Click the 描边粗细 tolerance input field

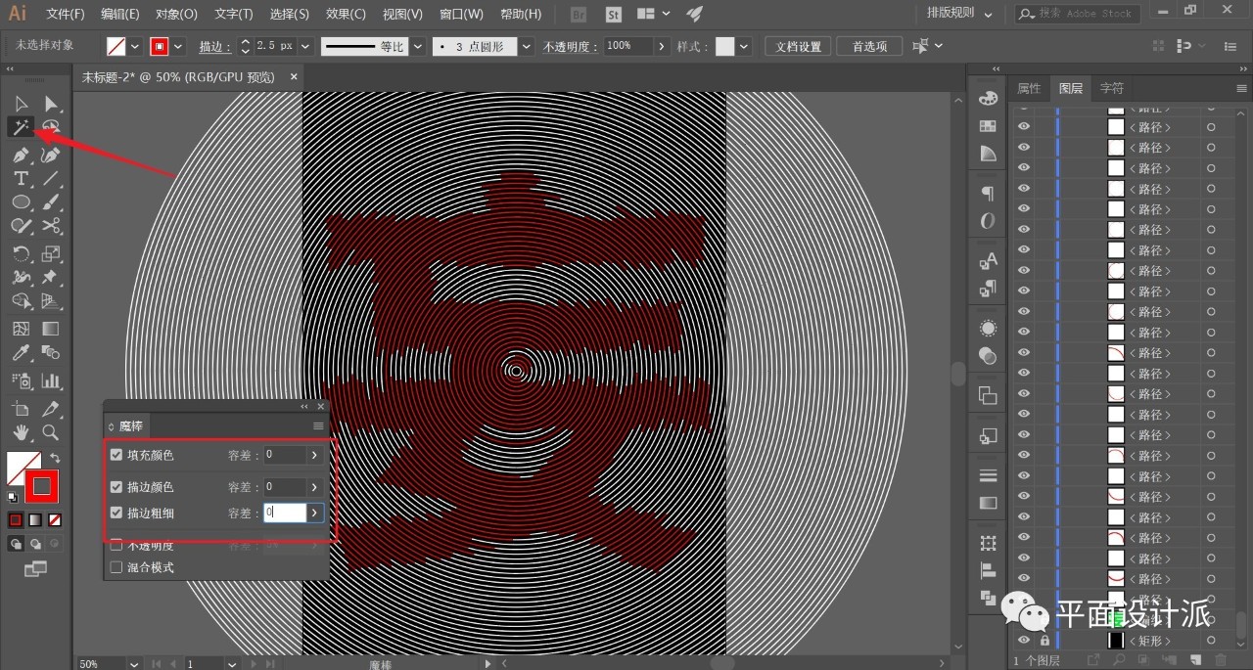284,513
